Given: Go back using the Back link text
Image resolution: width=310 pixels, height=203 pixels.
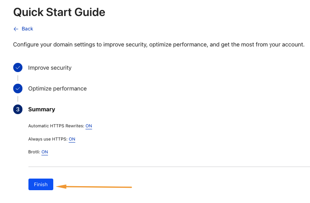Looking at the screenshot, I should pyautogui.click(x=28, y=29).
